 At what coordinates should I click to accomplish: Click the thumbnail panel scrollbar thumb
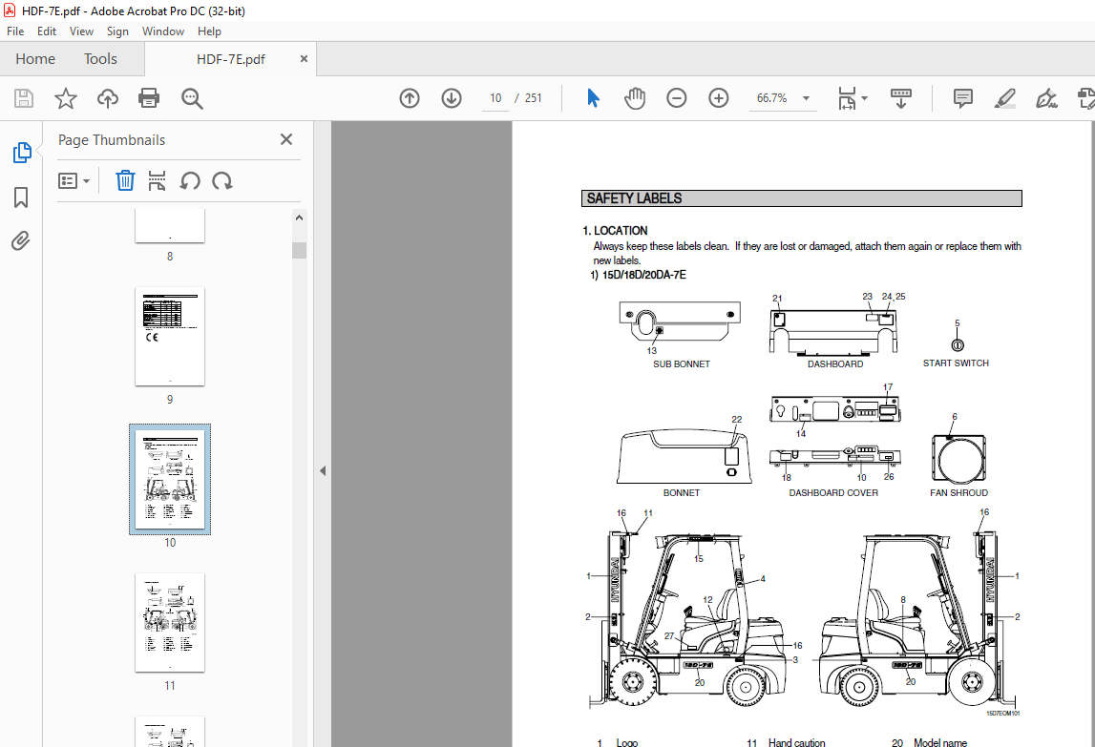click(x=300, y=250)
